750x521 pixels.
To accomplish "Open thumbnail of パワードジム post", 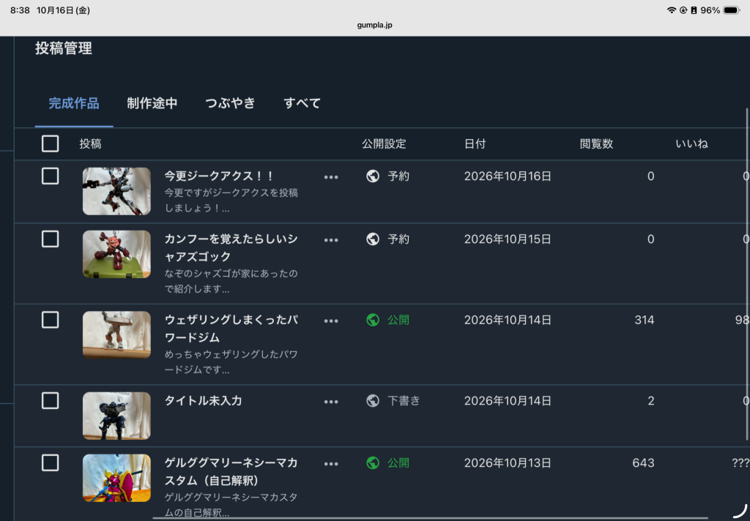I will pyautogui.click(x=116, y=335).
